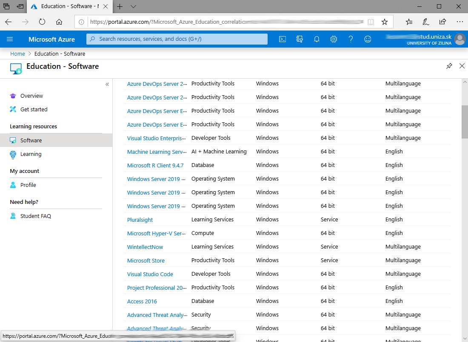Viewport: 468px width, 342px height.
Task: Show site information icon in address bar
Action: coord(81,22)
